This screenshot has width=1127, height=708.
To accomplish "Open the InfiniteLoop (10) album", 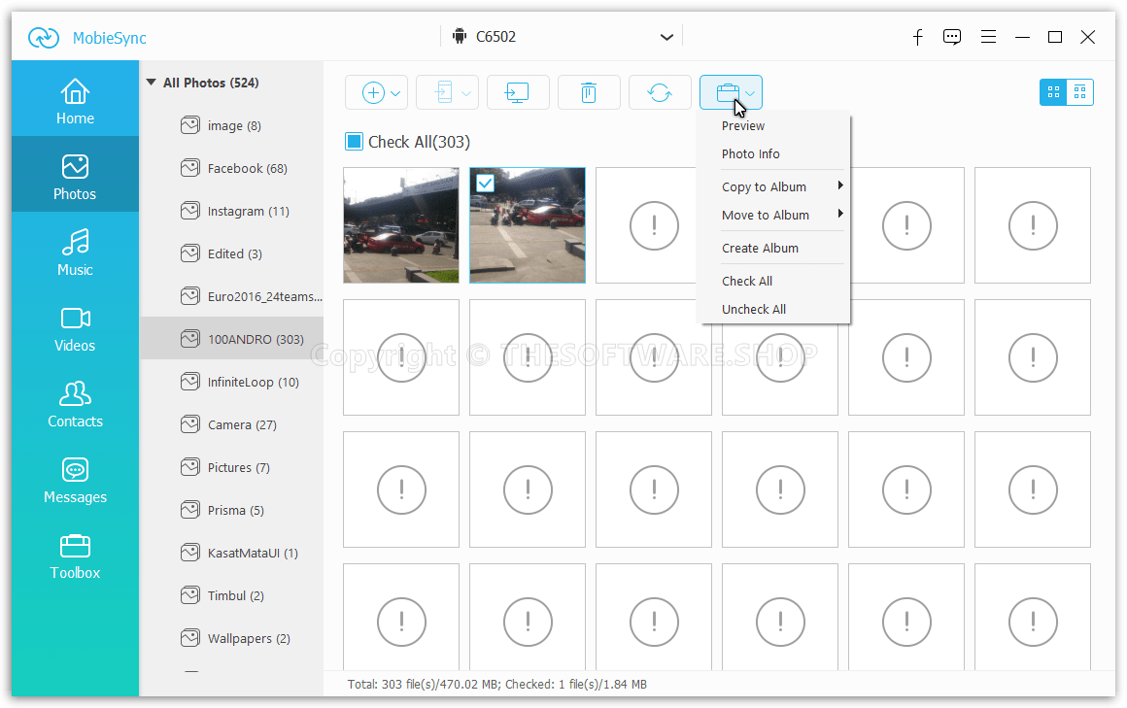I will pos(231,382).
